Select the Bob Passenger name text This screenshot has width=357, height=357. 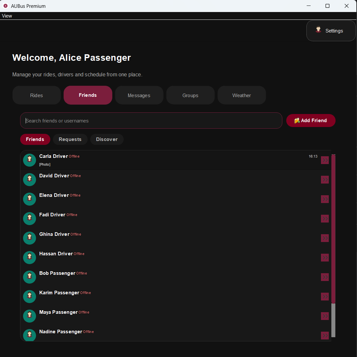click(x=57, y=273)
